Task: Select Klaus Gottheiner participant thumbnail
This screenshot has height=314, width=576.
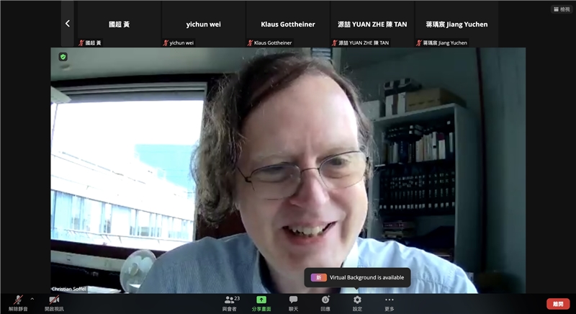Action: coord(287,24)
